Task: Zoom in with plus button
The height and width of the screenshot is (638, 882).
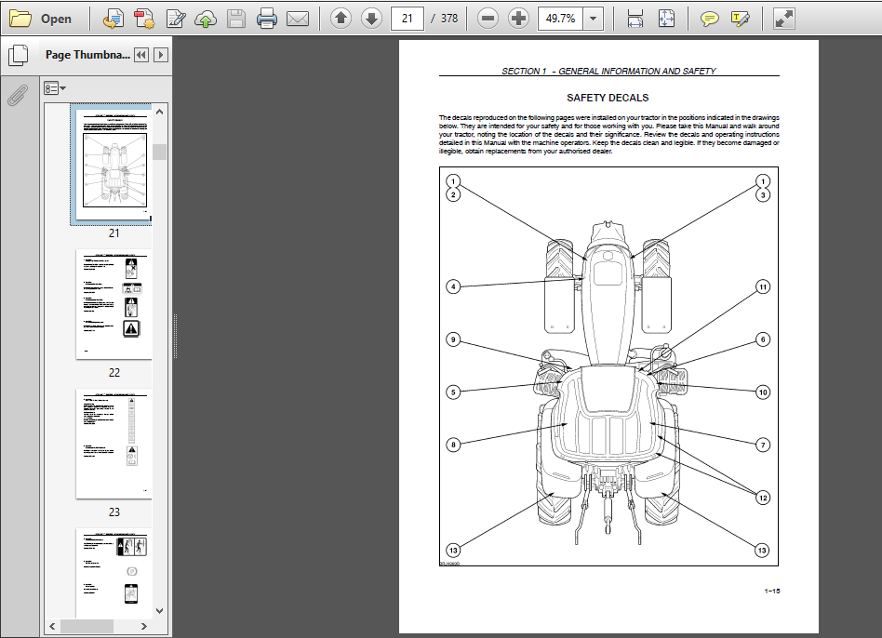Action: [x=518, y=19]
